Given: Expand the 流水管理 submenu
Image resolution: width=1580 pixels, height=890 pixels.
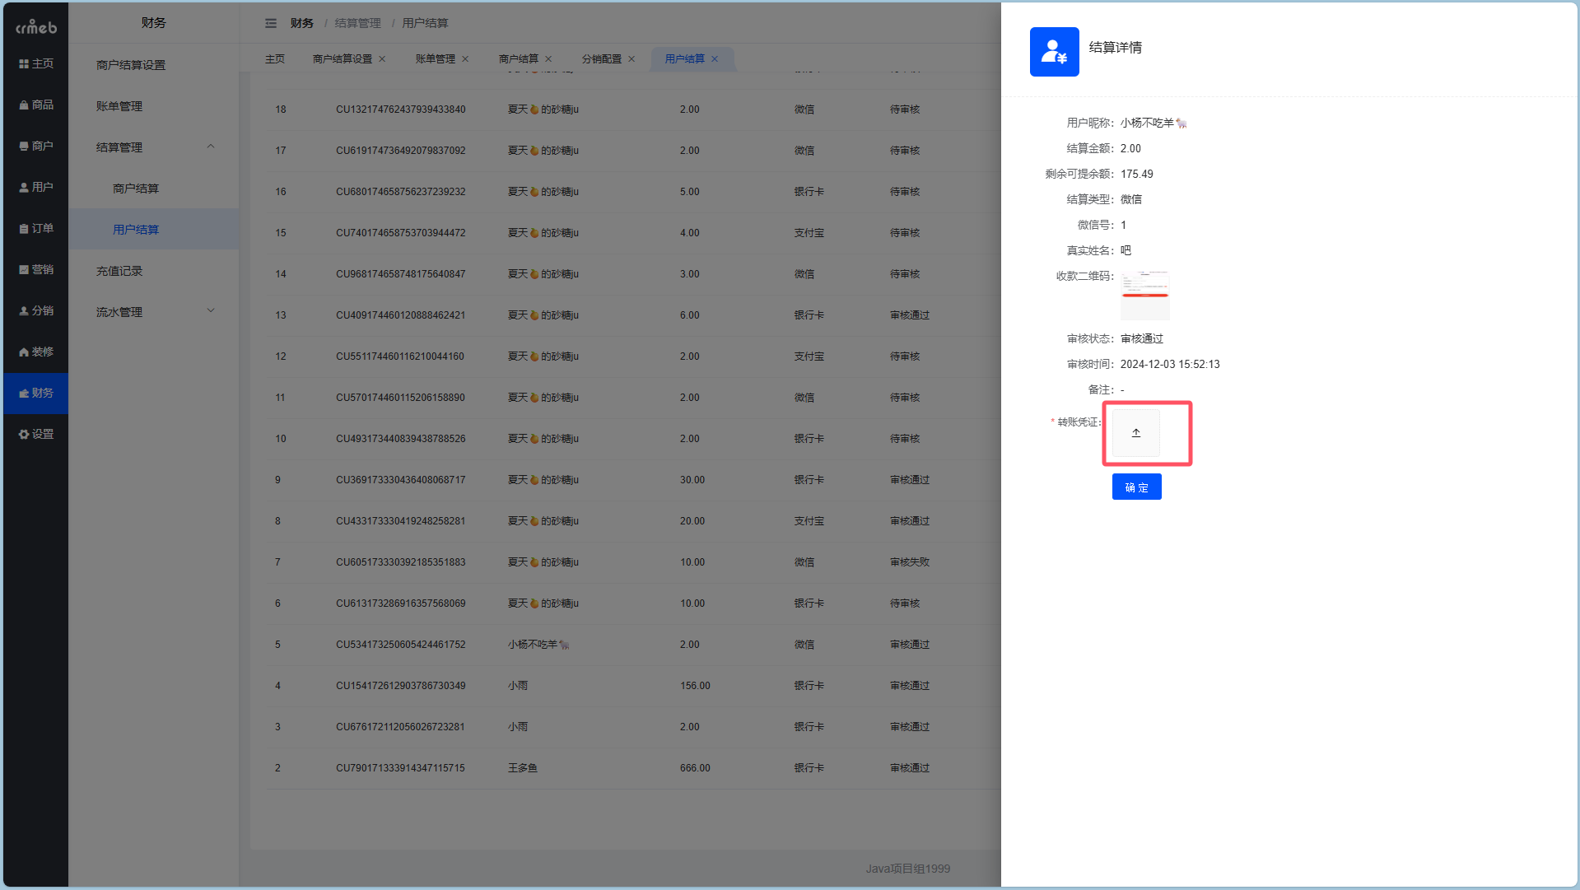Looking at the screenshot, I should pos(211,311).
